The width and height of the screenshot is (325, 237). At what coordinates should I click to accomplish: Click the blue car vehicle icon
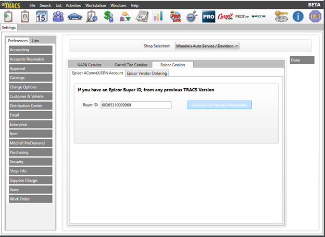point(75,16)
